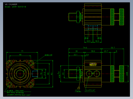Click the ø38 dimension beside the knurled knob
133x99 pixels.
tap(127, 74)
